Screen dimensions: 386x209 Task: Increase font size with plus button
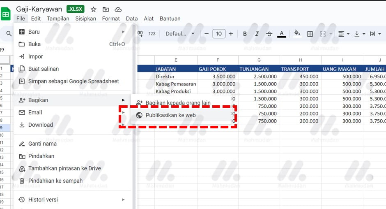coord(231,34)
